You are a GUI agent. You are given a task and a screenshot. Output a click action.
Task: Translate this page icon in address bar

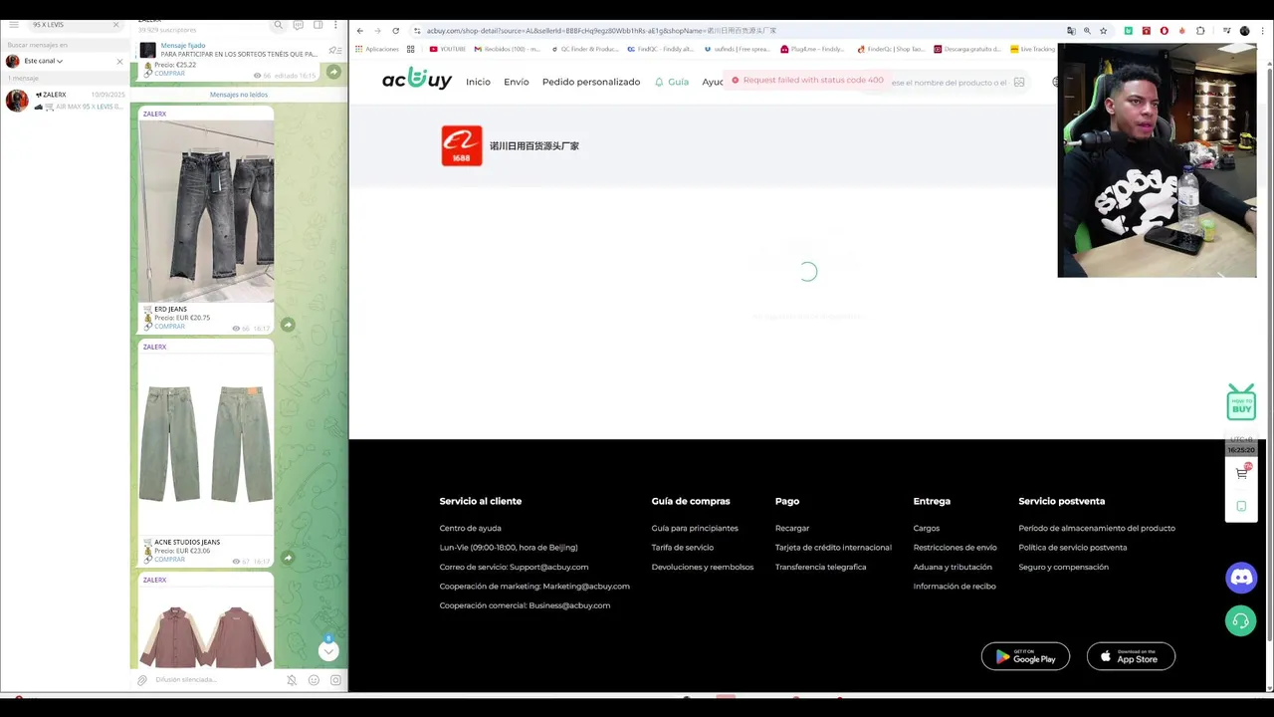point(1071,31)
